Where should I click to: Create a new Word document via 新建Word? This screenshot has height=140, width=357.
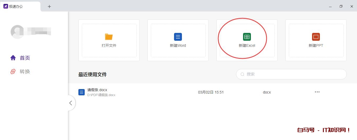coord(178,40)
